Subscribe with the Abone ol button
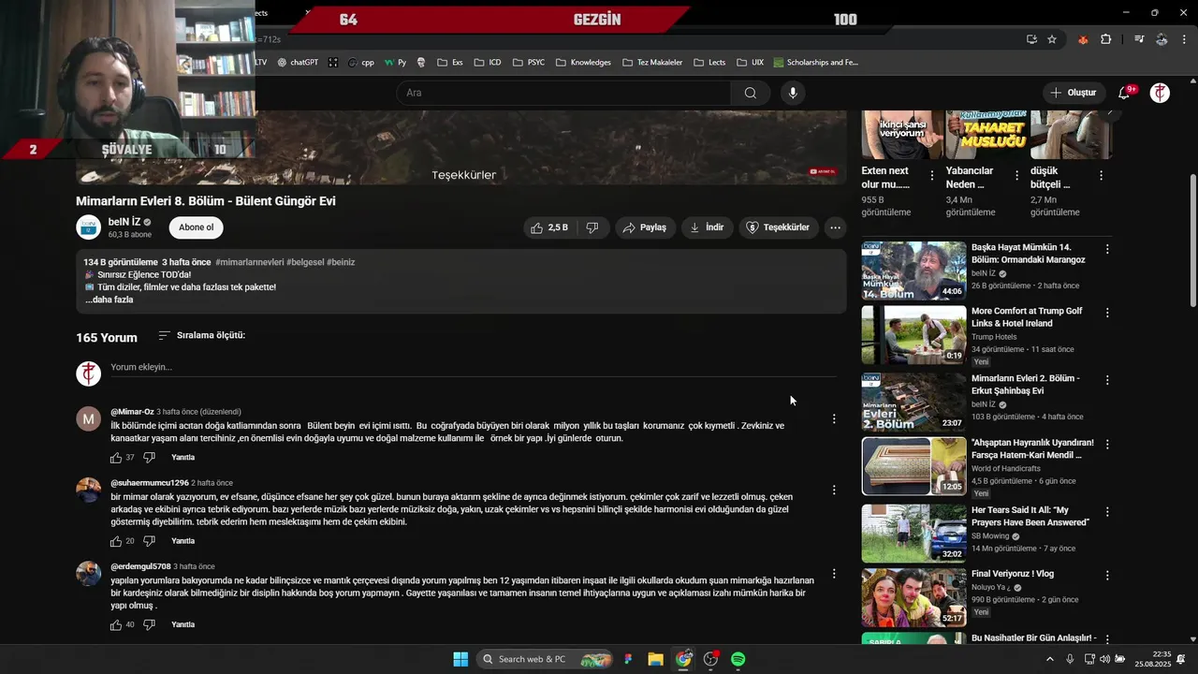The image size is (1198, 674). (196, 227)
